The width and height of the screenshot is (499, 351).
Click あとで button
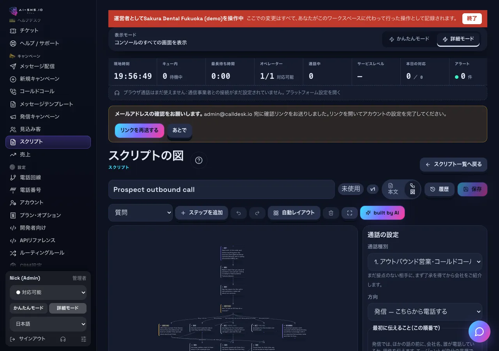pos(179,130)
